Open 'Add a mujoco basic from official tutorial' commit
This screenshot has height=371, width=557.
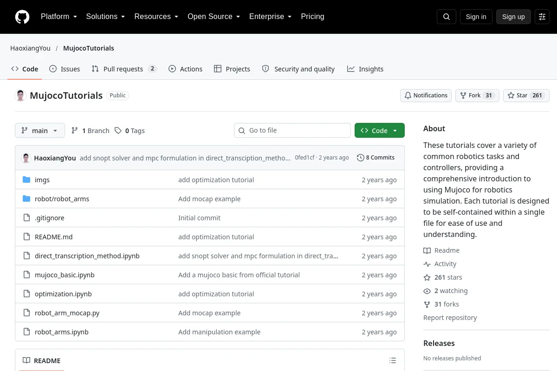(x=239, y=275)
